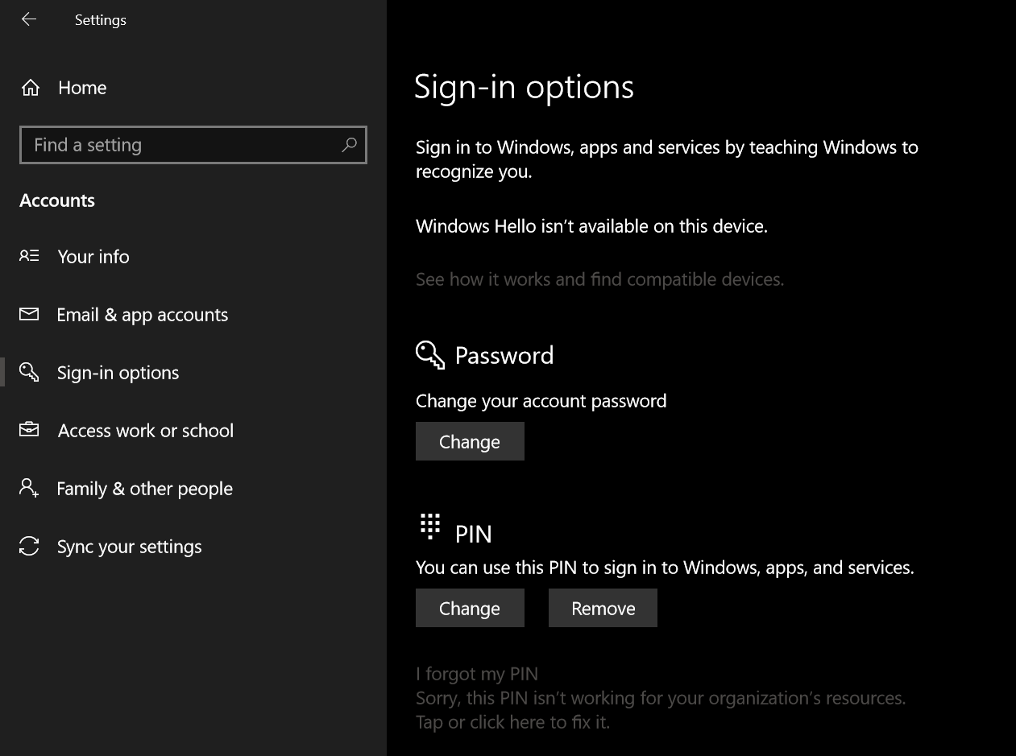Click the Email envelope icon
The image size is (1016, 756).
click(29, 314)
